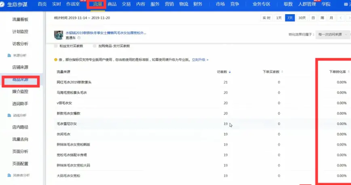Switch to 内容 in the top navigation

[x=141, y=4]
